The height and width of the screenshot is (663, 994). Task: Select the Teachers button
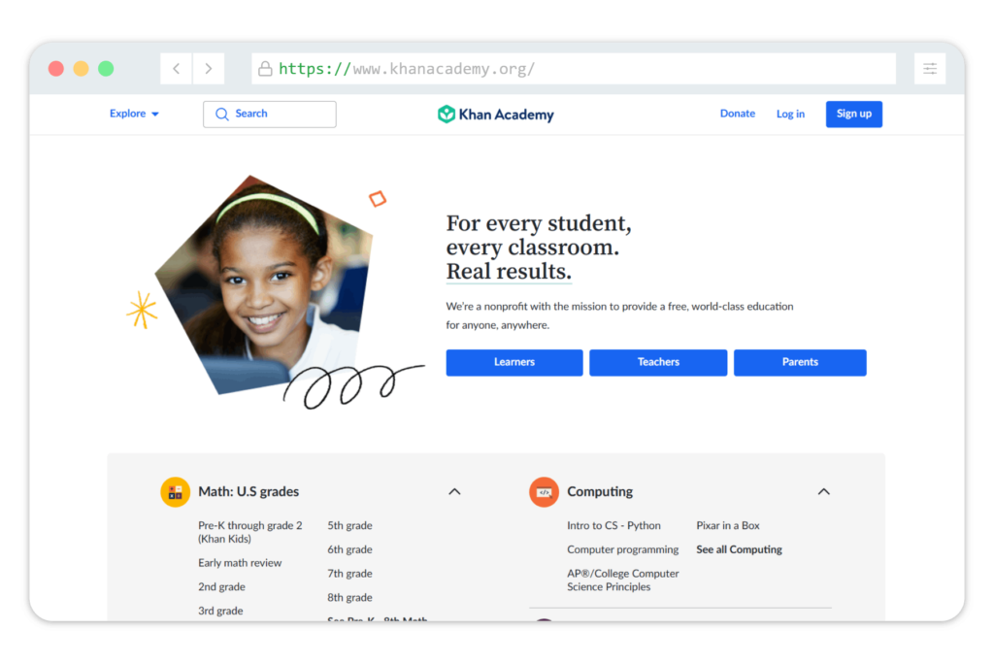pos(658,362)
